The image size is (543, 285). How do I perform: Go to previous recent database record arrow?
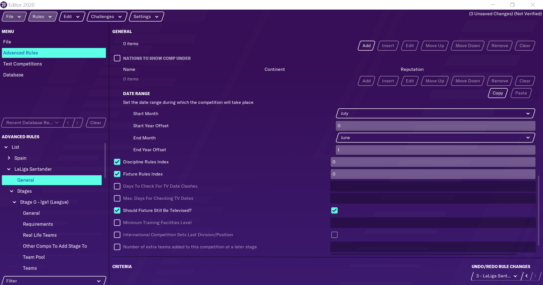[x=68, y=123]
